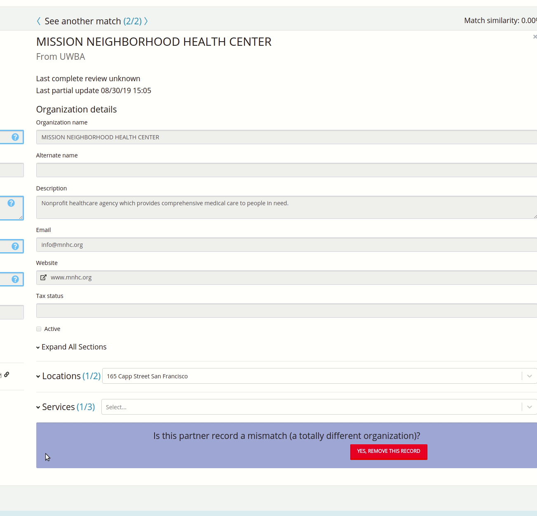Click YES, REMOVE THIS RECORD
This screenshot has width=537, height=516.
[x=388, y=452]
